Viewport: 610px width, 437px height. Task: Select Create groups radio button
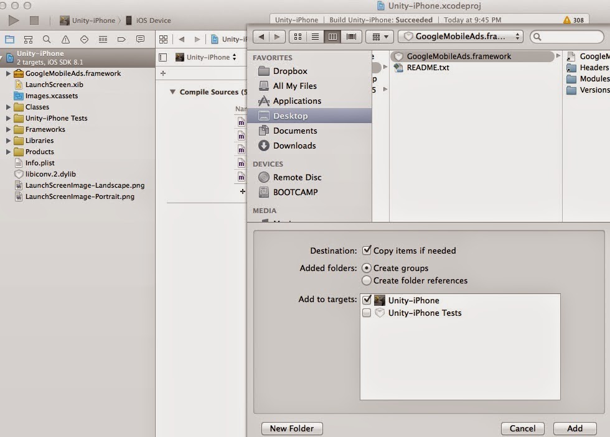tap(366, 268)
